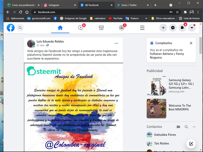Image resolution: width=203 pixels, height=152 pixels.
Task: Open Luis Eduardo Robles profile link
Action: 50,41
